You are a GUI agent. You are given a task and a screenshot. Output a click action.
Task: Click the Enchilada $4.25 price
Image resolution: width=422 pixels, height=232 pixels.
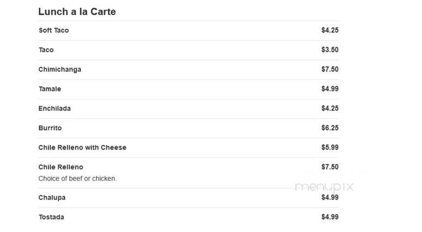(330, 109)
